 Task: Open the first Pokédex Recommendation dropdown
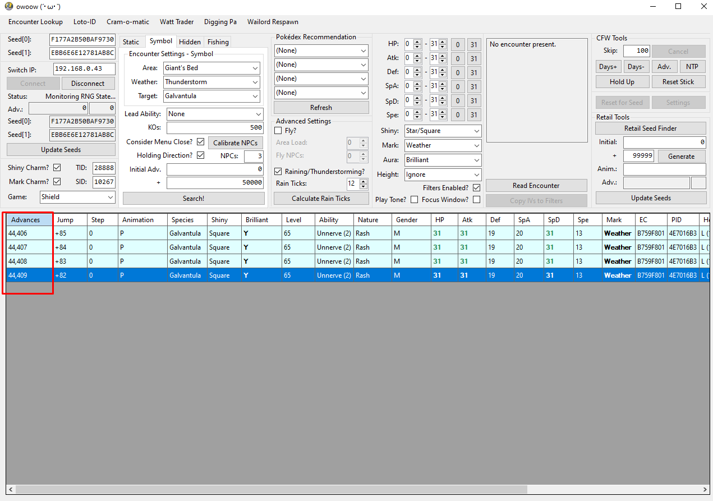(321, 50)
